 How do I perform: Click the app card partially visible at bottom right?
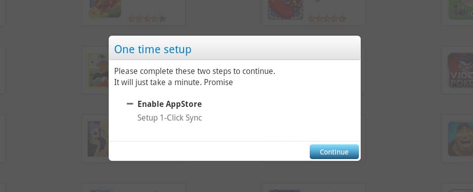tap(458, 187)
